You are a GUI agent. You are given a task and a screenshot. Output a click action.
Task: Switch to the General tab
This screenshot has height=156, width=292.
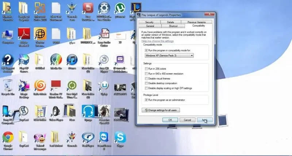(x=150, y=26)
